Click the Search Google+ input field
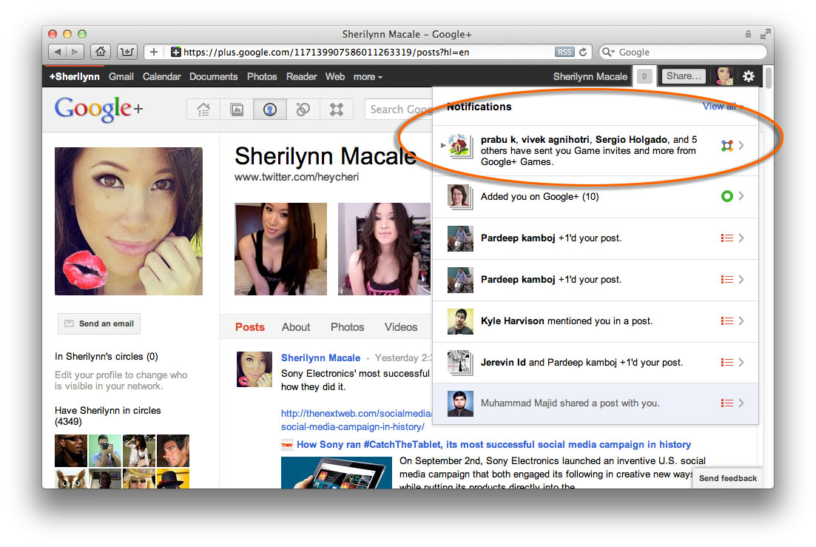The height and width of the screenshot is (547, 816). [x=399, y=110]
